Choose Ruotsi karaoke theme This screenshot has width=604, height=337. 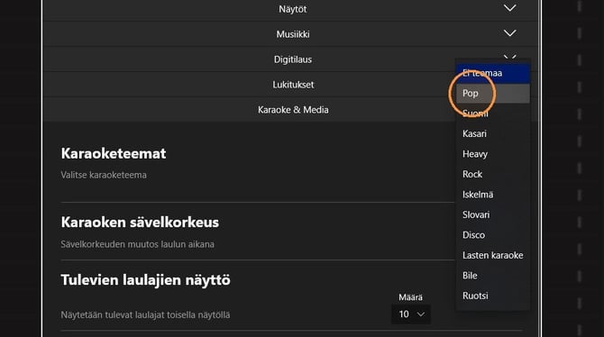click(493, 296)
